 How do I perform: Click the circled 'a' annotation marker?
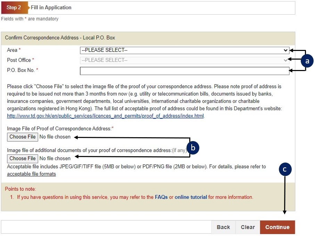(x=307, y=61)
